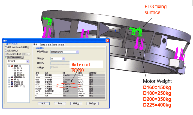Choose 使用 SolidWorks 的材質 radio button
The width and height of the screenshot is (193, 115).
[x=6, y=47]
